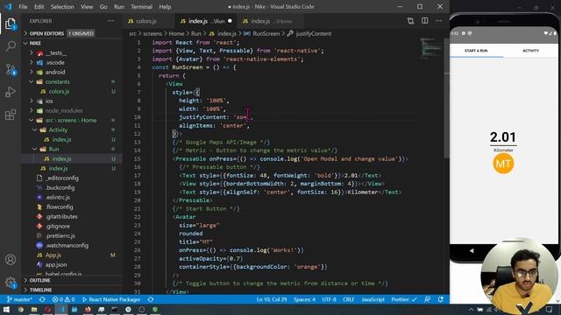Open editor More Actions ellipsis
Image resolution: width=561 pixels, height=315 pixels.
(438, 21)
